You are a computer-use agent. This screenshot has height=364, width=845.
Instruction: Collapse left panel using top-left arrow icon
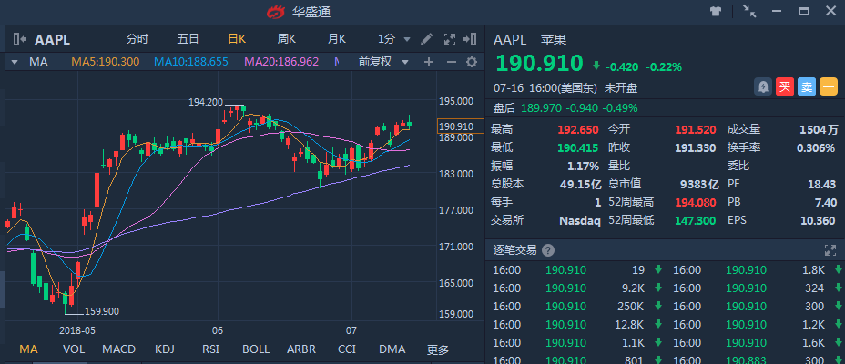tap(20, 39)
